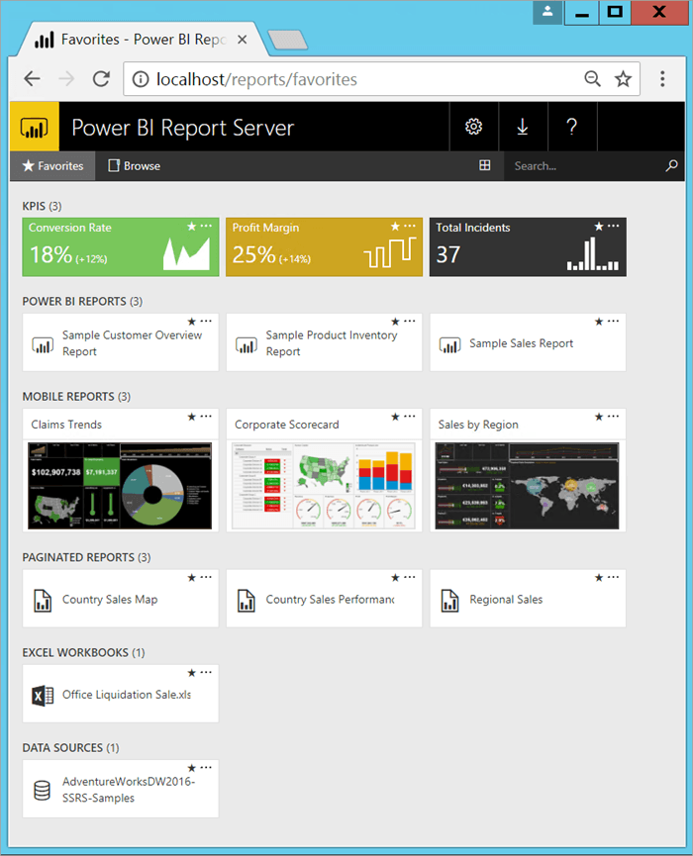The height and width of the screenshot is (856, 693).
Task: Click the Power BI Report Server title
Action: (182, 128)
